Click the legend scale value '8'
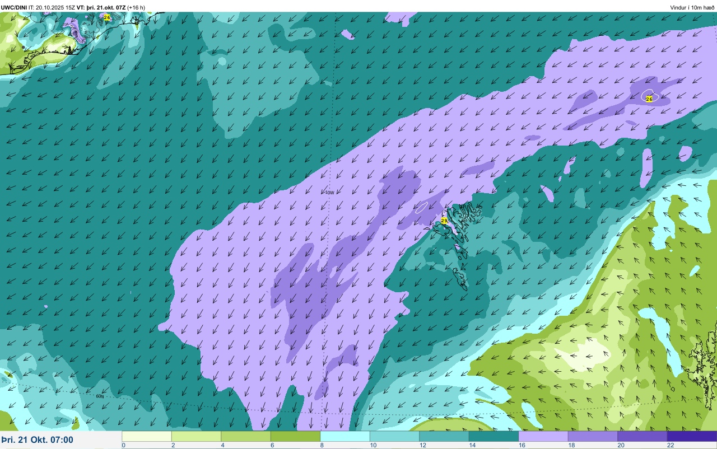The width and height of the screenshot is (717, 449). coord(322,445)
